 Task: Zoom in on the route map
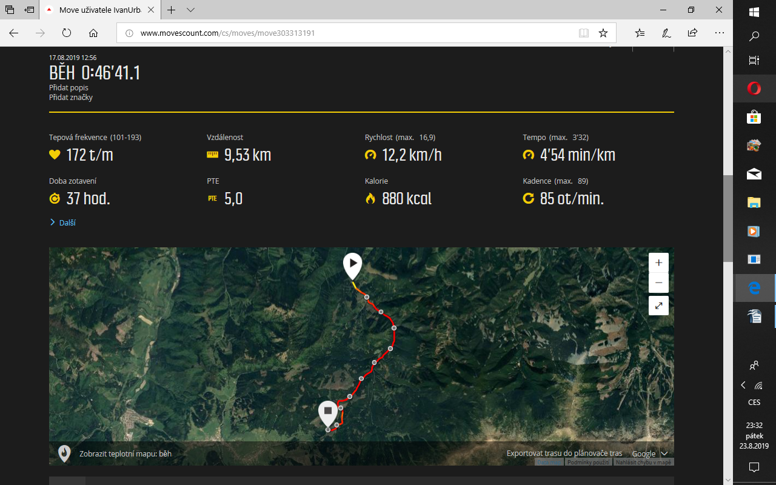(x=658, y=263)
